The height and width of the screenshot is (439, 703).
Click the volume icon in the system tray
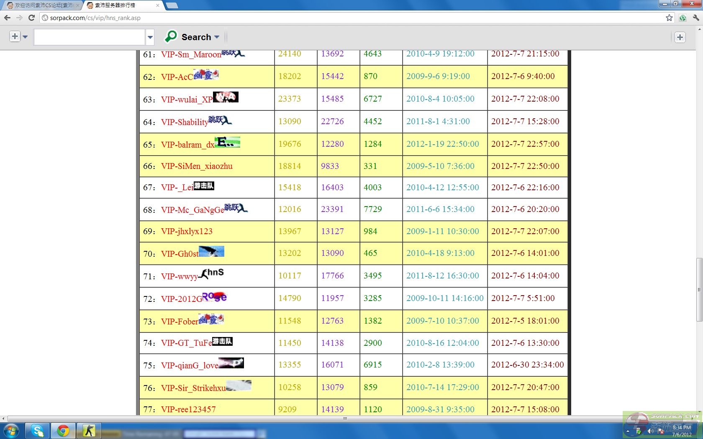pyautogui.click(x=650, y=431)
